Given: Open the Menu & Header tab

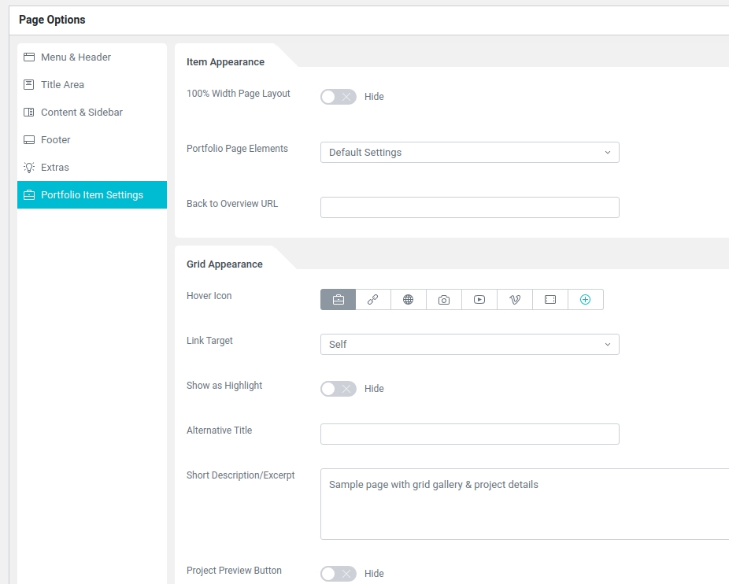Looking at the screenshot, I should (76, 57).
